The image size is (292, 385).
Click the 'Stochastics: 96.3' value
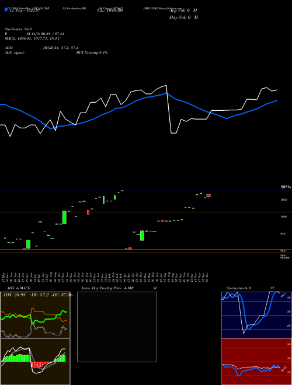(17, 29)
